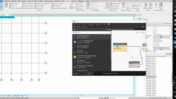This screenshot has width=176, height=99.
Task: Select Get Active View (BattleBIM) result
Action: pyautogui.click(x=92, y=42)
